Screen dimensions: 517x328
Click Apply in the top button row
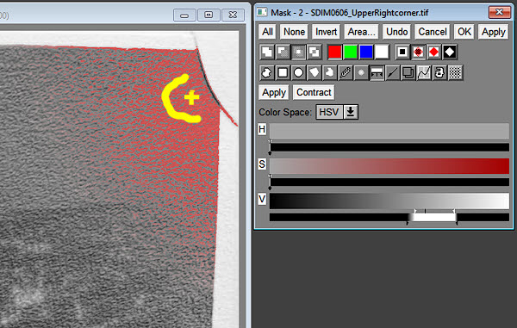[493, 32]
